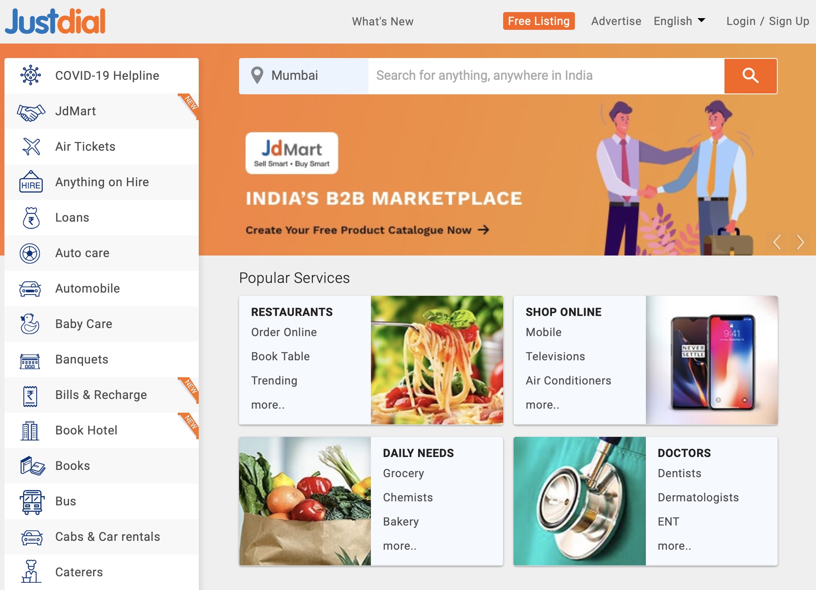
Task: Open the Bus icon in sidebar
Action: (x=31, y=502)
